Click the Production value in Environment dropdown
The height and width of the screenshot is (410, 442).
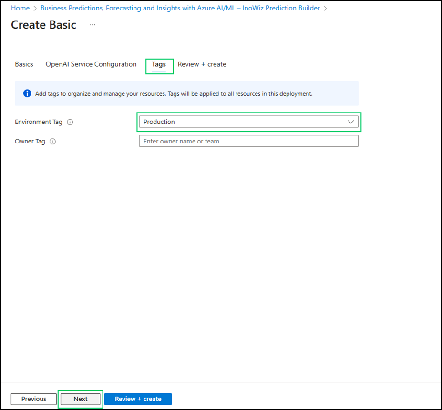click(159, 122)
